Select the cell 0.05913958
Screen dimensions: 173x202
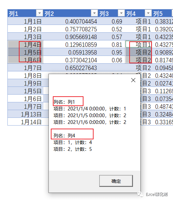(x=70, y=52)
